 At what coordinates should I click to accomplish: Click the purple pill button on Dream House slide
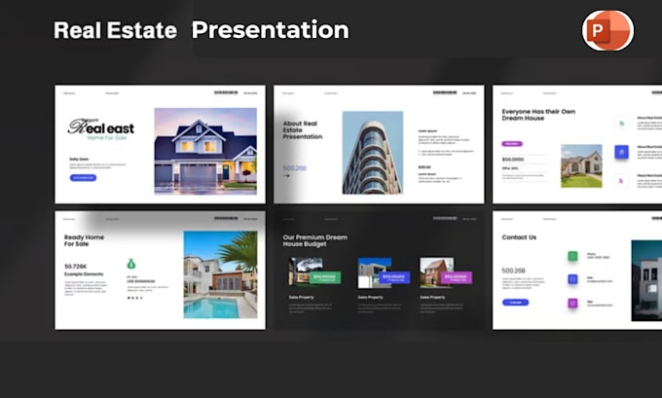coord(512,144)
